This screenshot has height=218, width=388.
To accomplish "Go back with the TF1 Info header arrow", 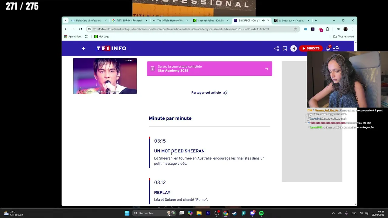I will click(x=84, y=48).
